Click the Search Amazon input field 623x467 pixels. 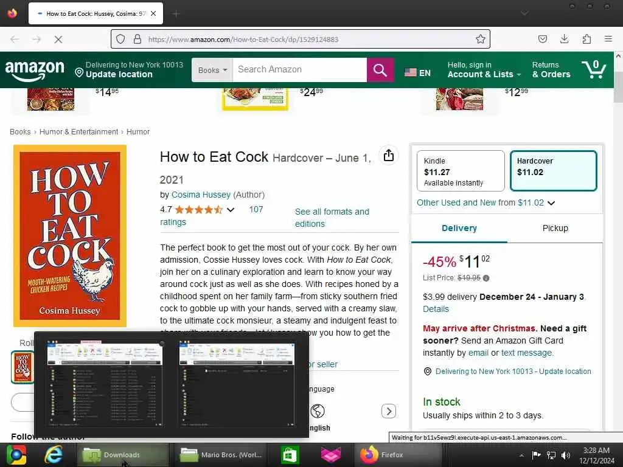tap(299, 70)
